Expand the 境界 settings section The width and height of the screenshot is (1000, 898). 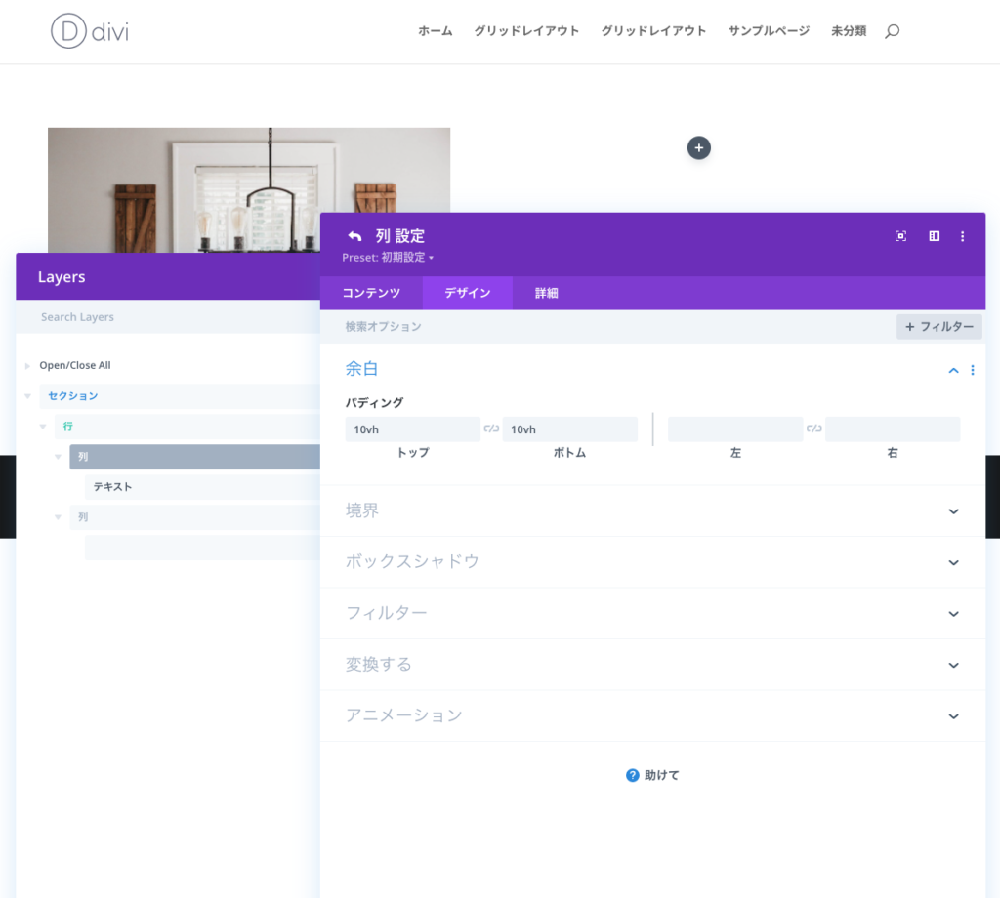953,510
